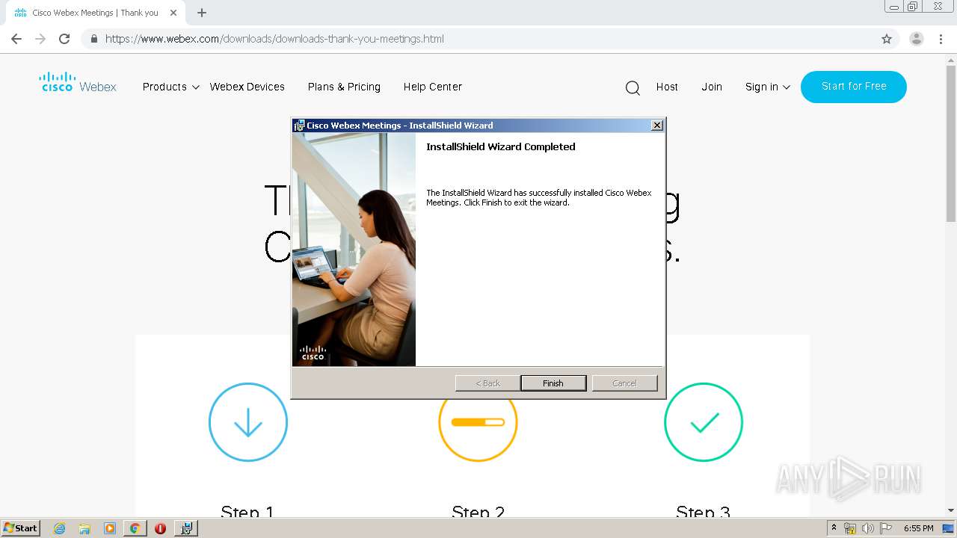Screen dimensions: 957x538
Task: Click the volume speaker tray icon
Action: pyautogui.click(x=867, y=528)
